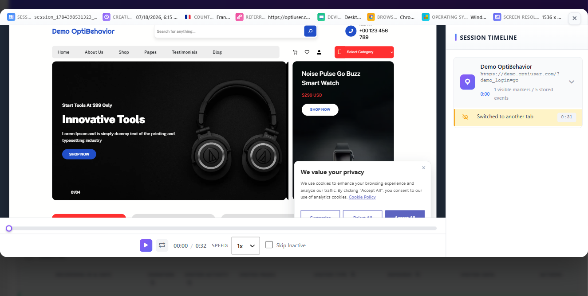This screenshot has height=296, width=588.
Task: Open the user account icon
Action: click(x=319, y=52)
